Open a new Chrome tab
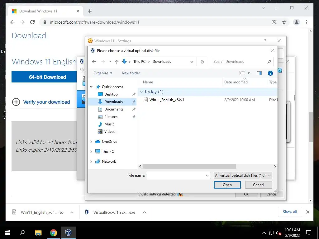The height and width of the screenshot is (239, 319). (x=90, y=11)
